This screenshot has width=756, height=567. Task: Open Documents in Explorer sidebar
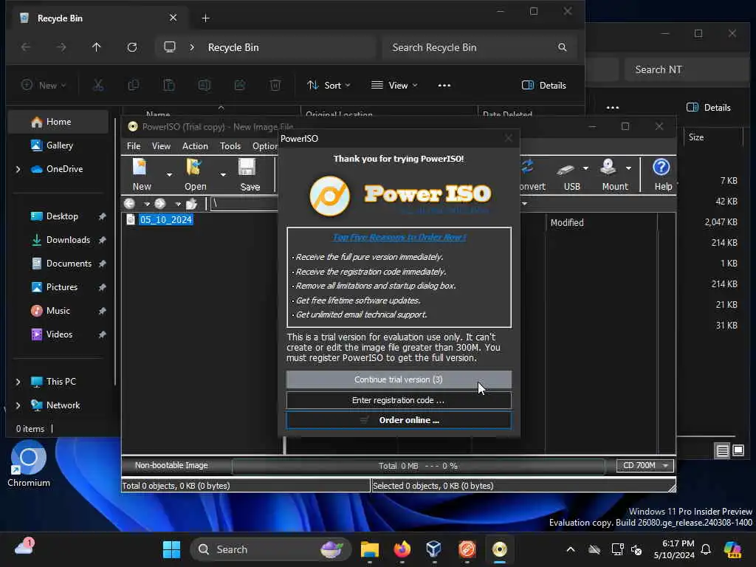coord(69,264)
